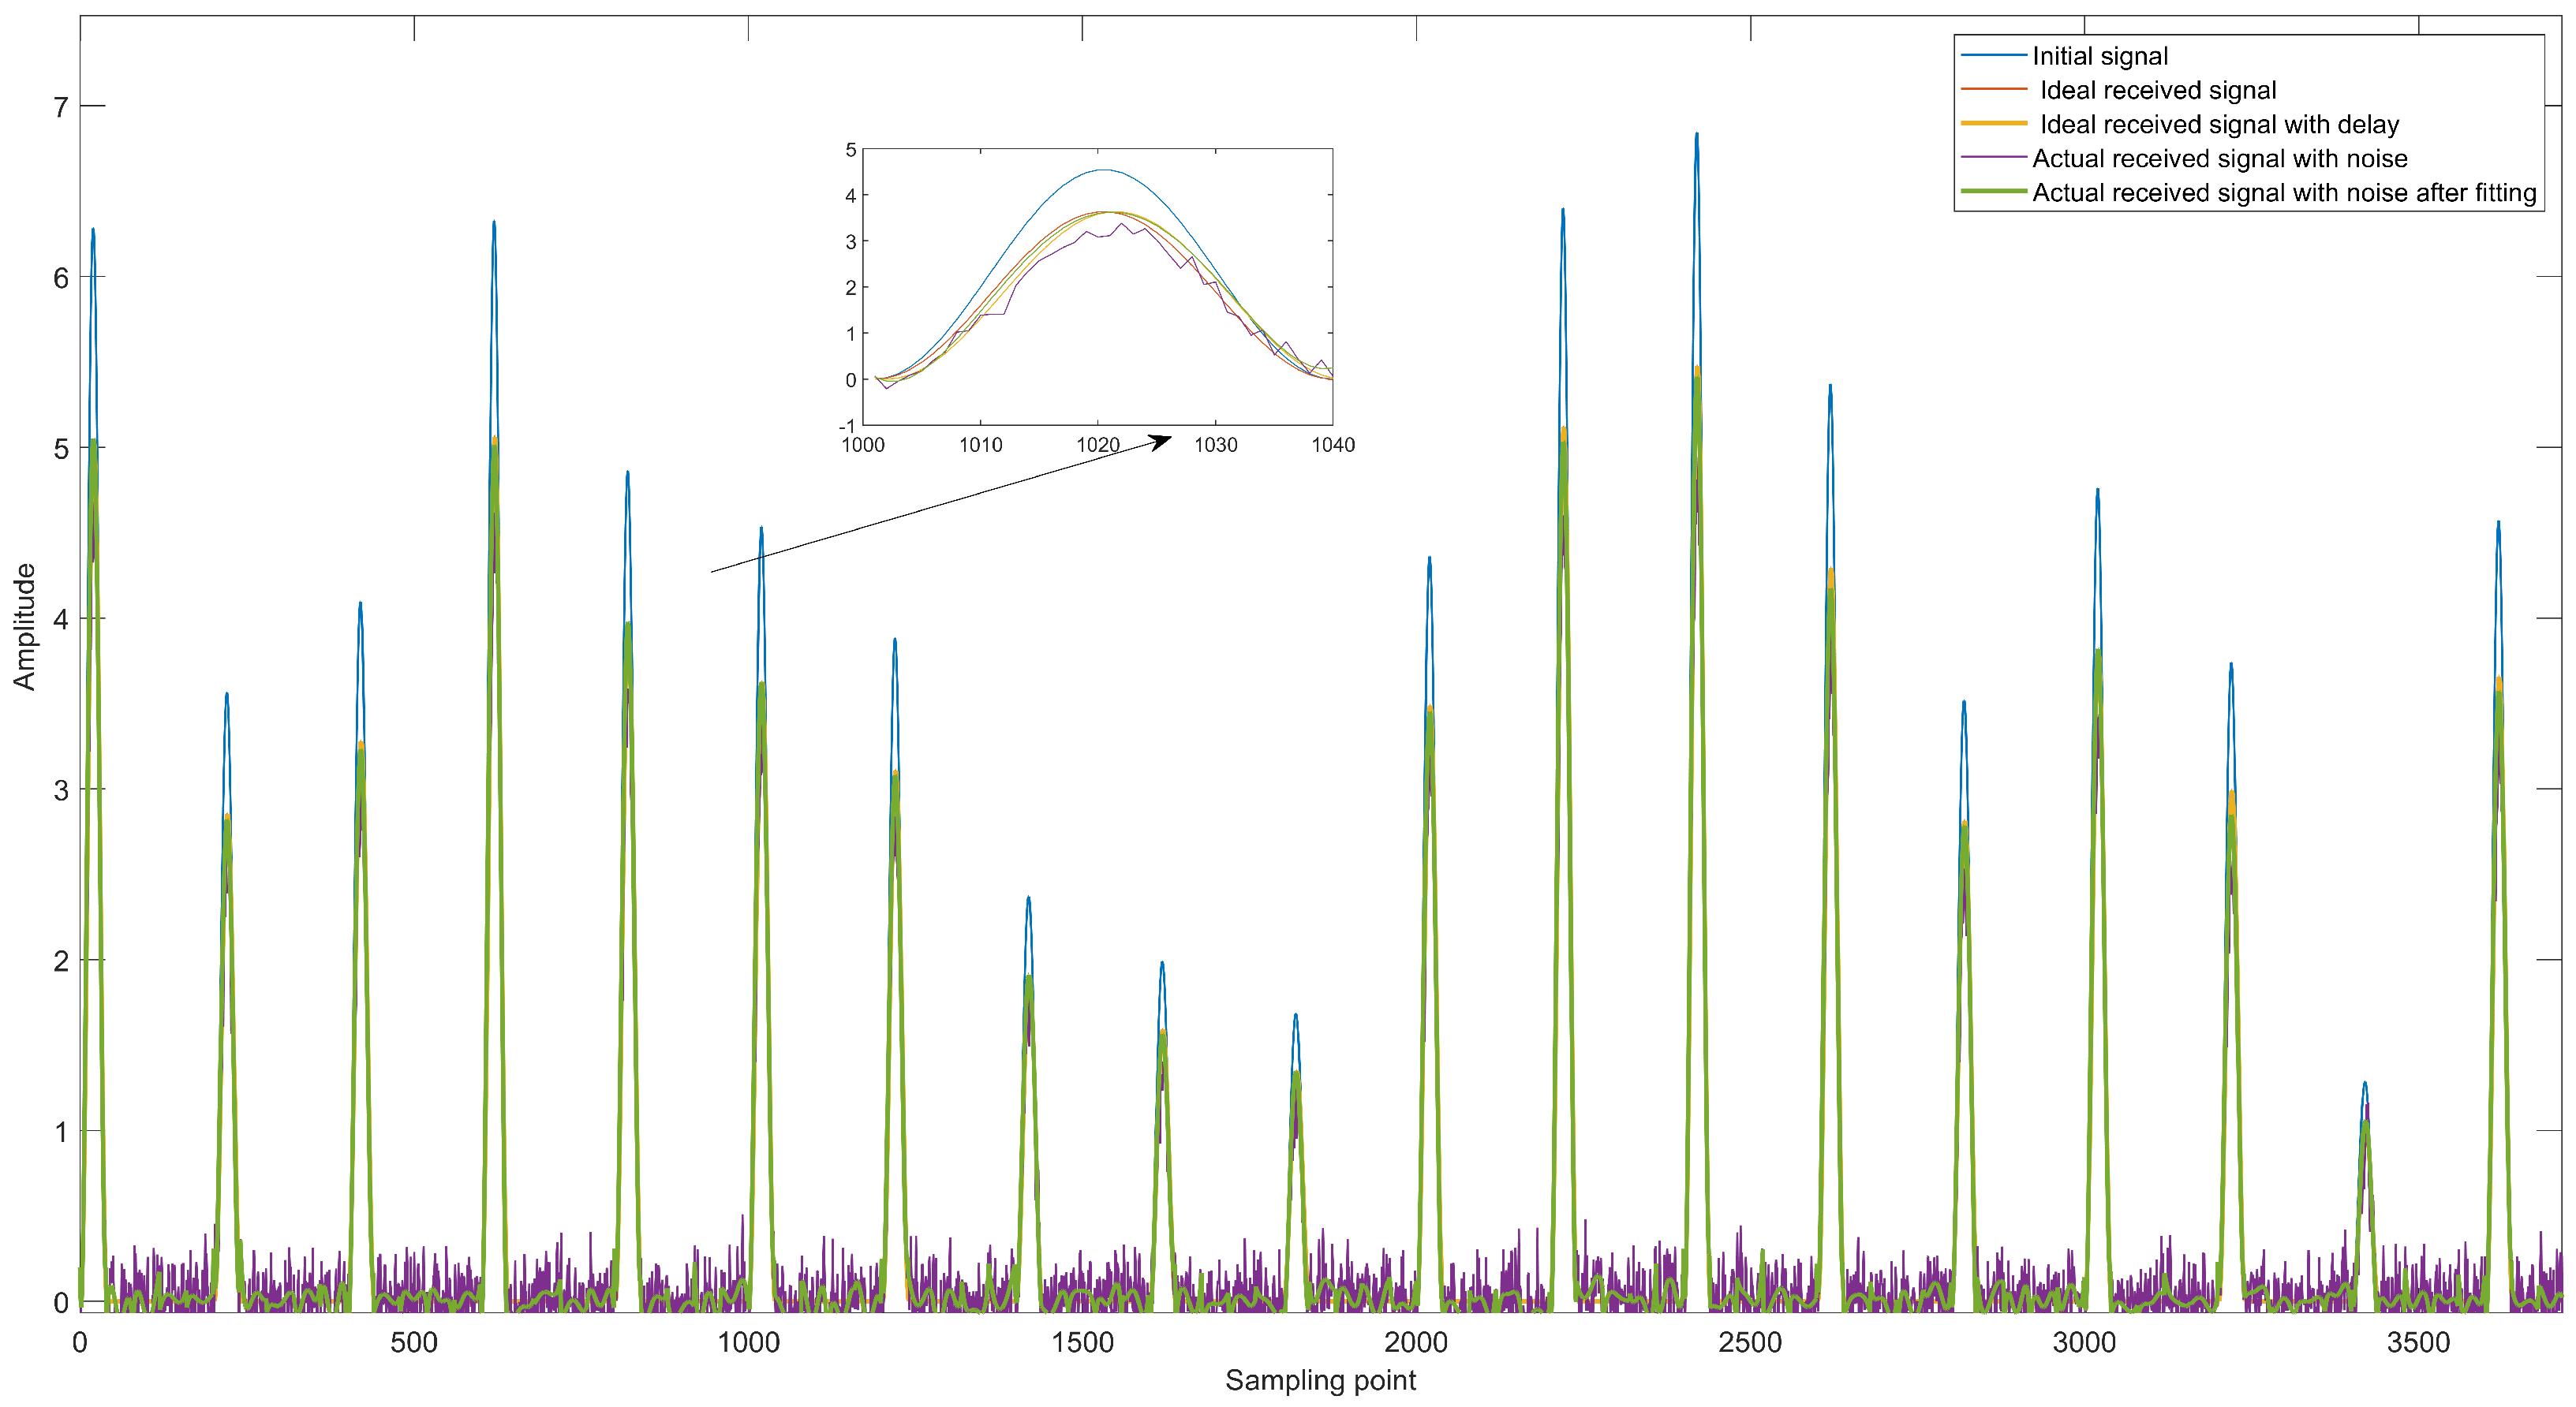Click 'Actual received signal with noise' legend text

tap(2219, 158)
